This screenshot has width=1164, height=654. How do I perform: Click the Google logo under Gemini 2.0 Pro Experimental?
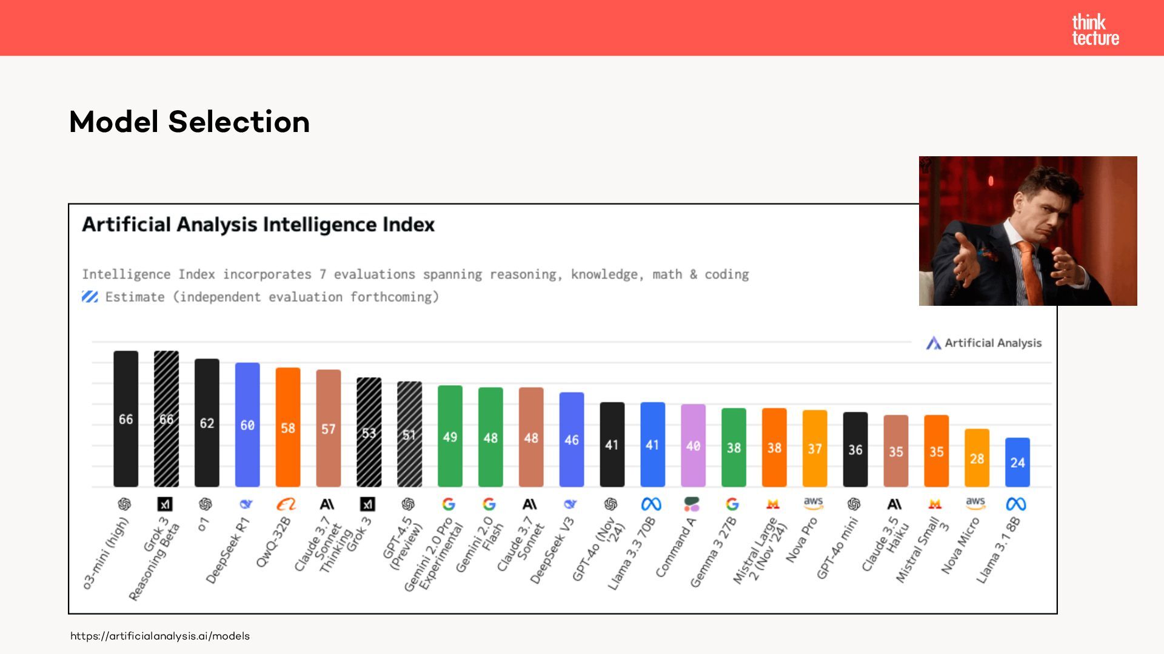pos(449,504)
